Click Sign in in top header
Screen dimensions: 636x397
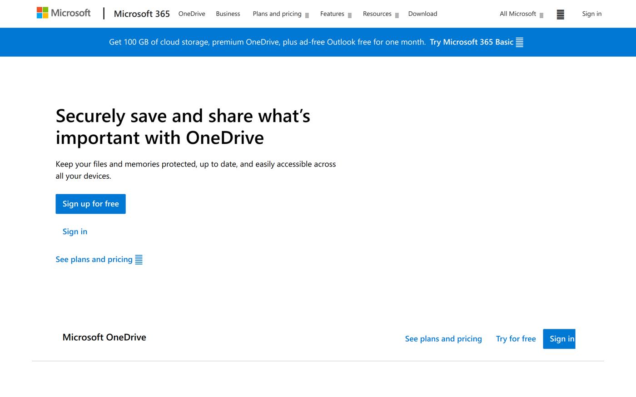click(592, 14)
